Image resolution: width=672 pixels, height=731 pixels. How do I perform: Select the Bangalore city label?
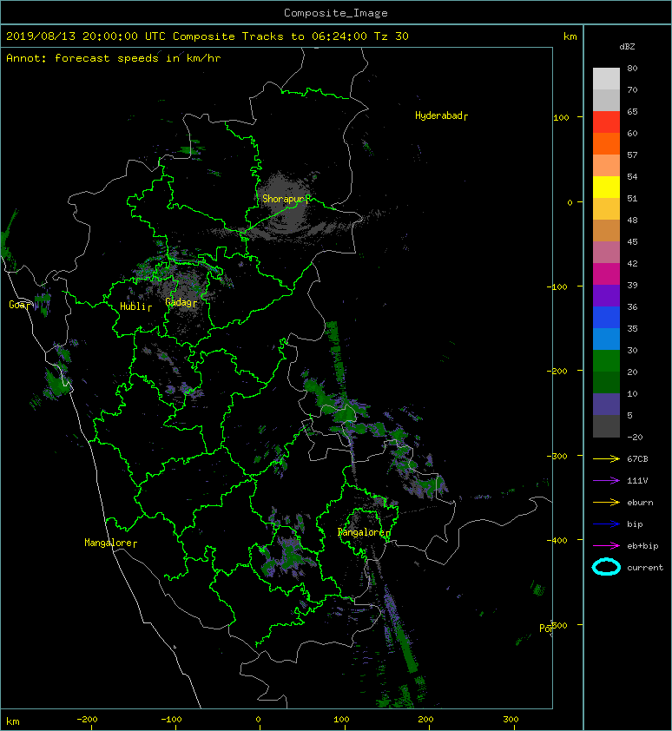coord(361,532)
